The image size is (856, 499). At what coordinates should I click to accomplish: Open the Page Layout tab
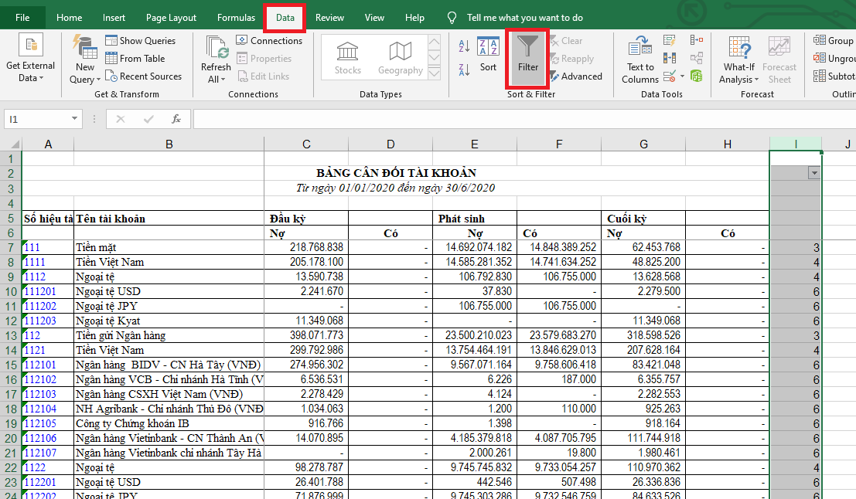[171, 18]
